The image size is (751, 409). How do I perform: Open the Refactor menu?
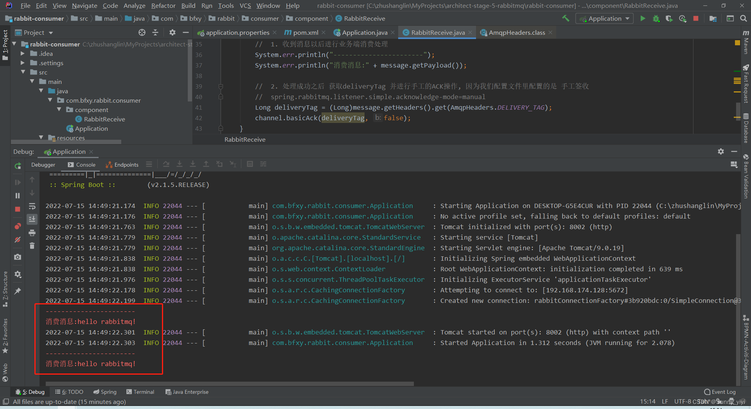(163, 5)
